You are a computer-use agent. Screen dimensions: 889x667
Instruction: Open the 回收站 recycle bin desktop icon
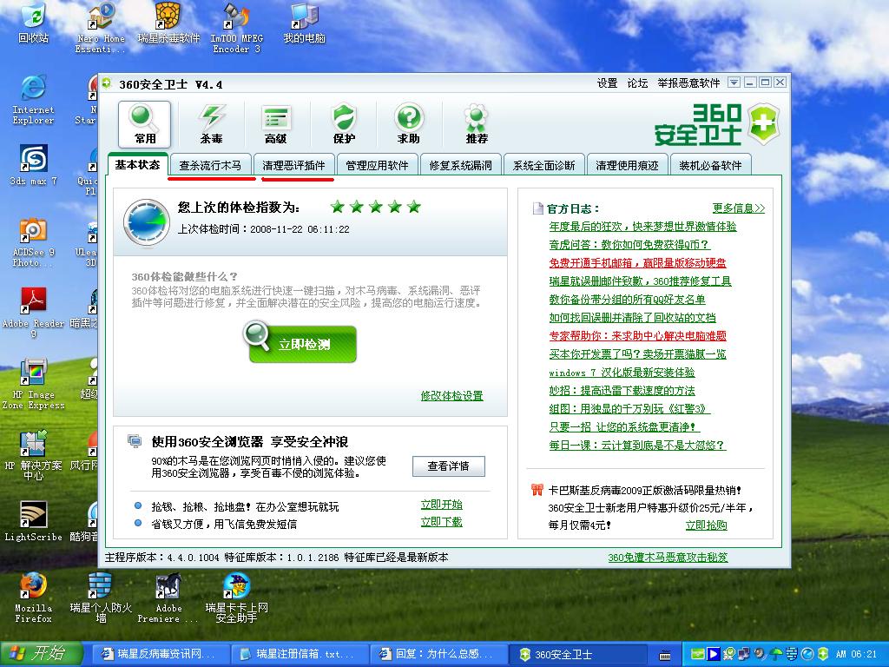click(33, 23)
